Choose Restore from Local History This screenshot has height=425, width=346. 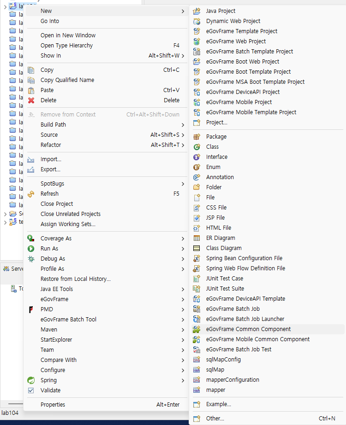click(76, 279)
